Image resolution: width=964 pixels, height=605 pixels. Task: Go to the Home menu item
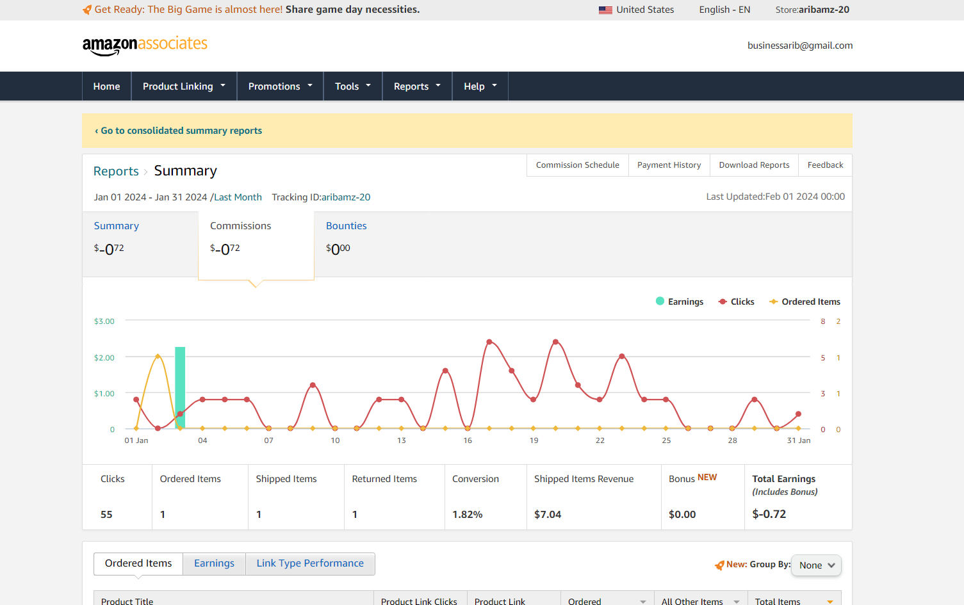[x=107, y=86]
